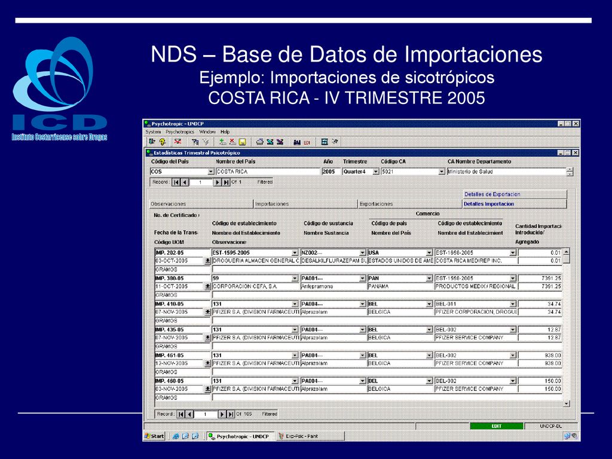612x459 pixels.
Task: Go to next record in 'Of 1' navigator
Action: point(218,182)
